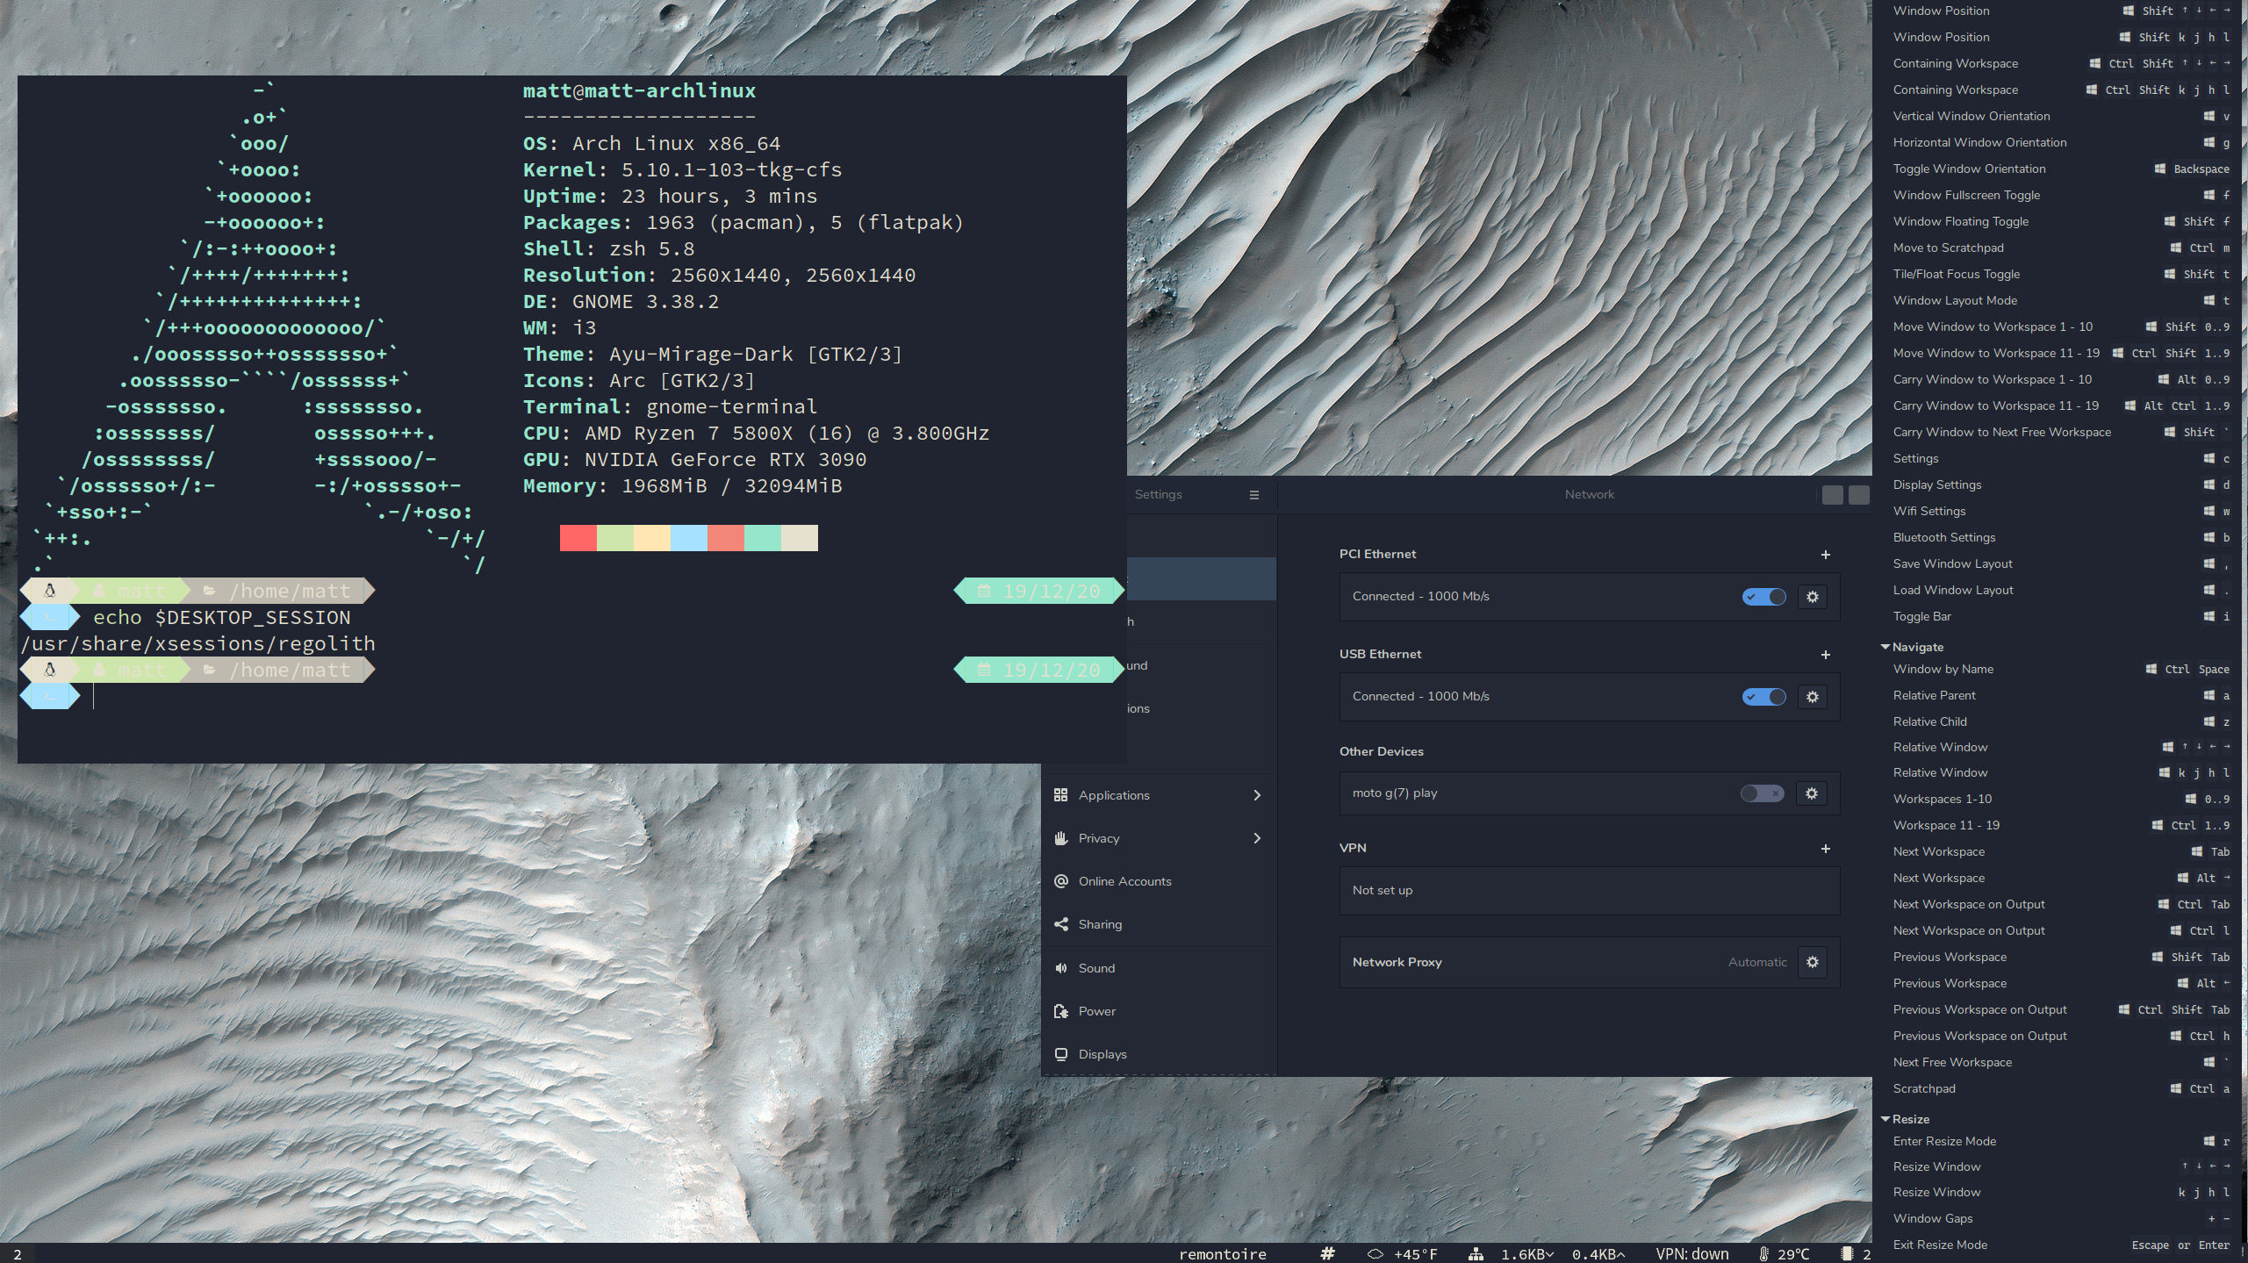Open Online Accounts settings
The height and width of the screenshot is (1263, 2248).
[1124, 881]
